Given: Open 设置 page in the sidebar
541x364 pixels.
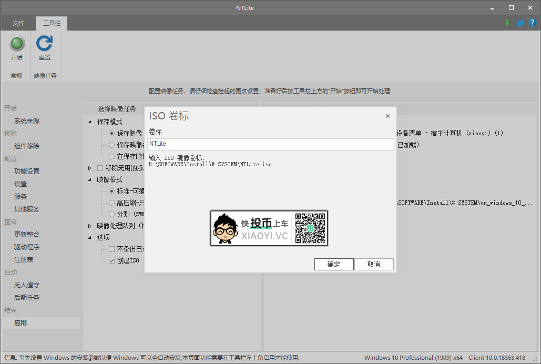Looking at the screenshot, I should pos(21,184).
